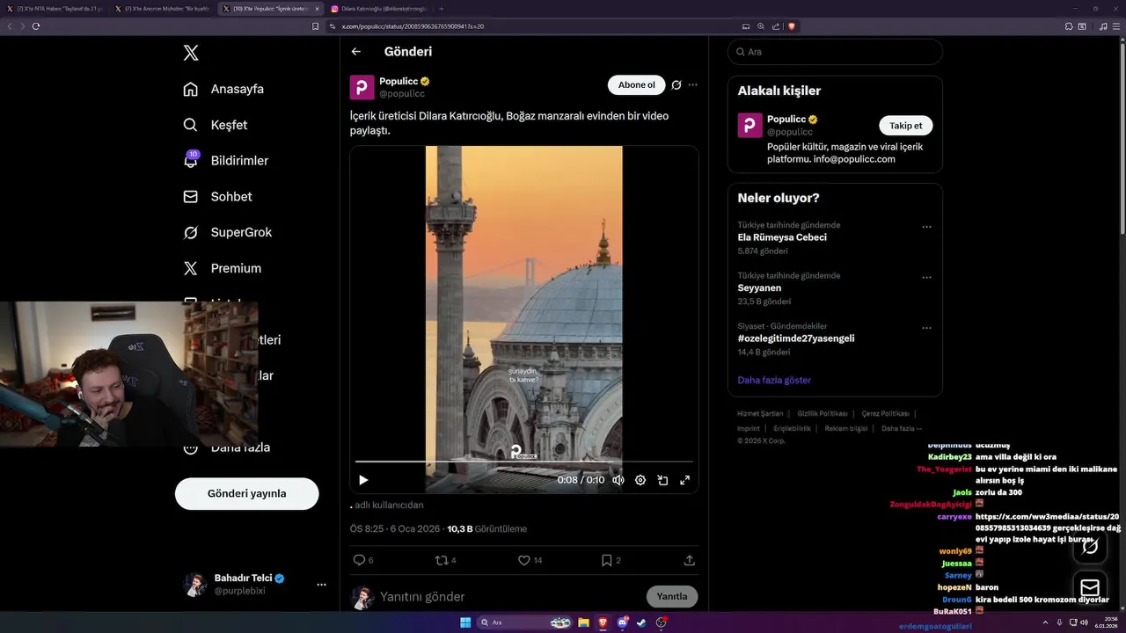
Task: Open OBS Studio from taskbar
Action: click(x=662, y=622)
